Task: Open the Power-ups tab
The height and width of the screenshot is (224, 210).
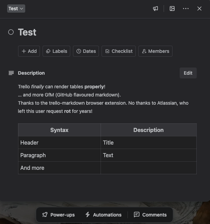Action: point(58,215)
